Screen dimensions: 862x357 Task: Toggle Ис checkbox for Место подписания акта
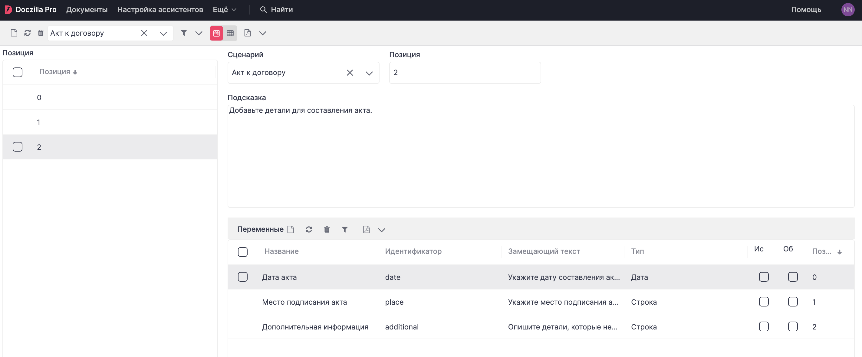click(764, 301)
